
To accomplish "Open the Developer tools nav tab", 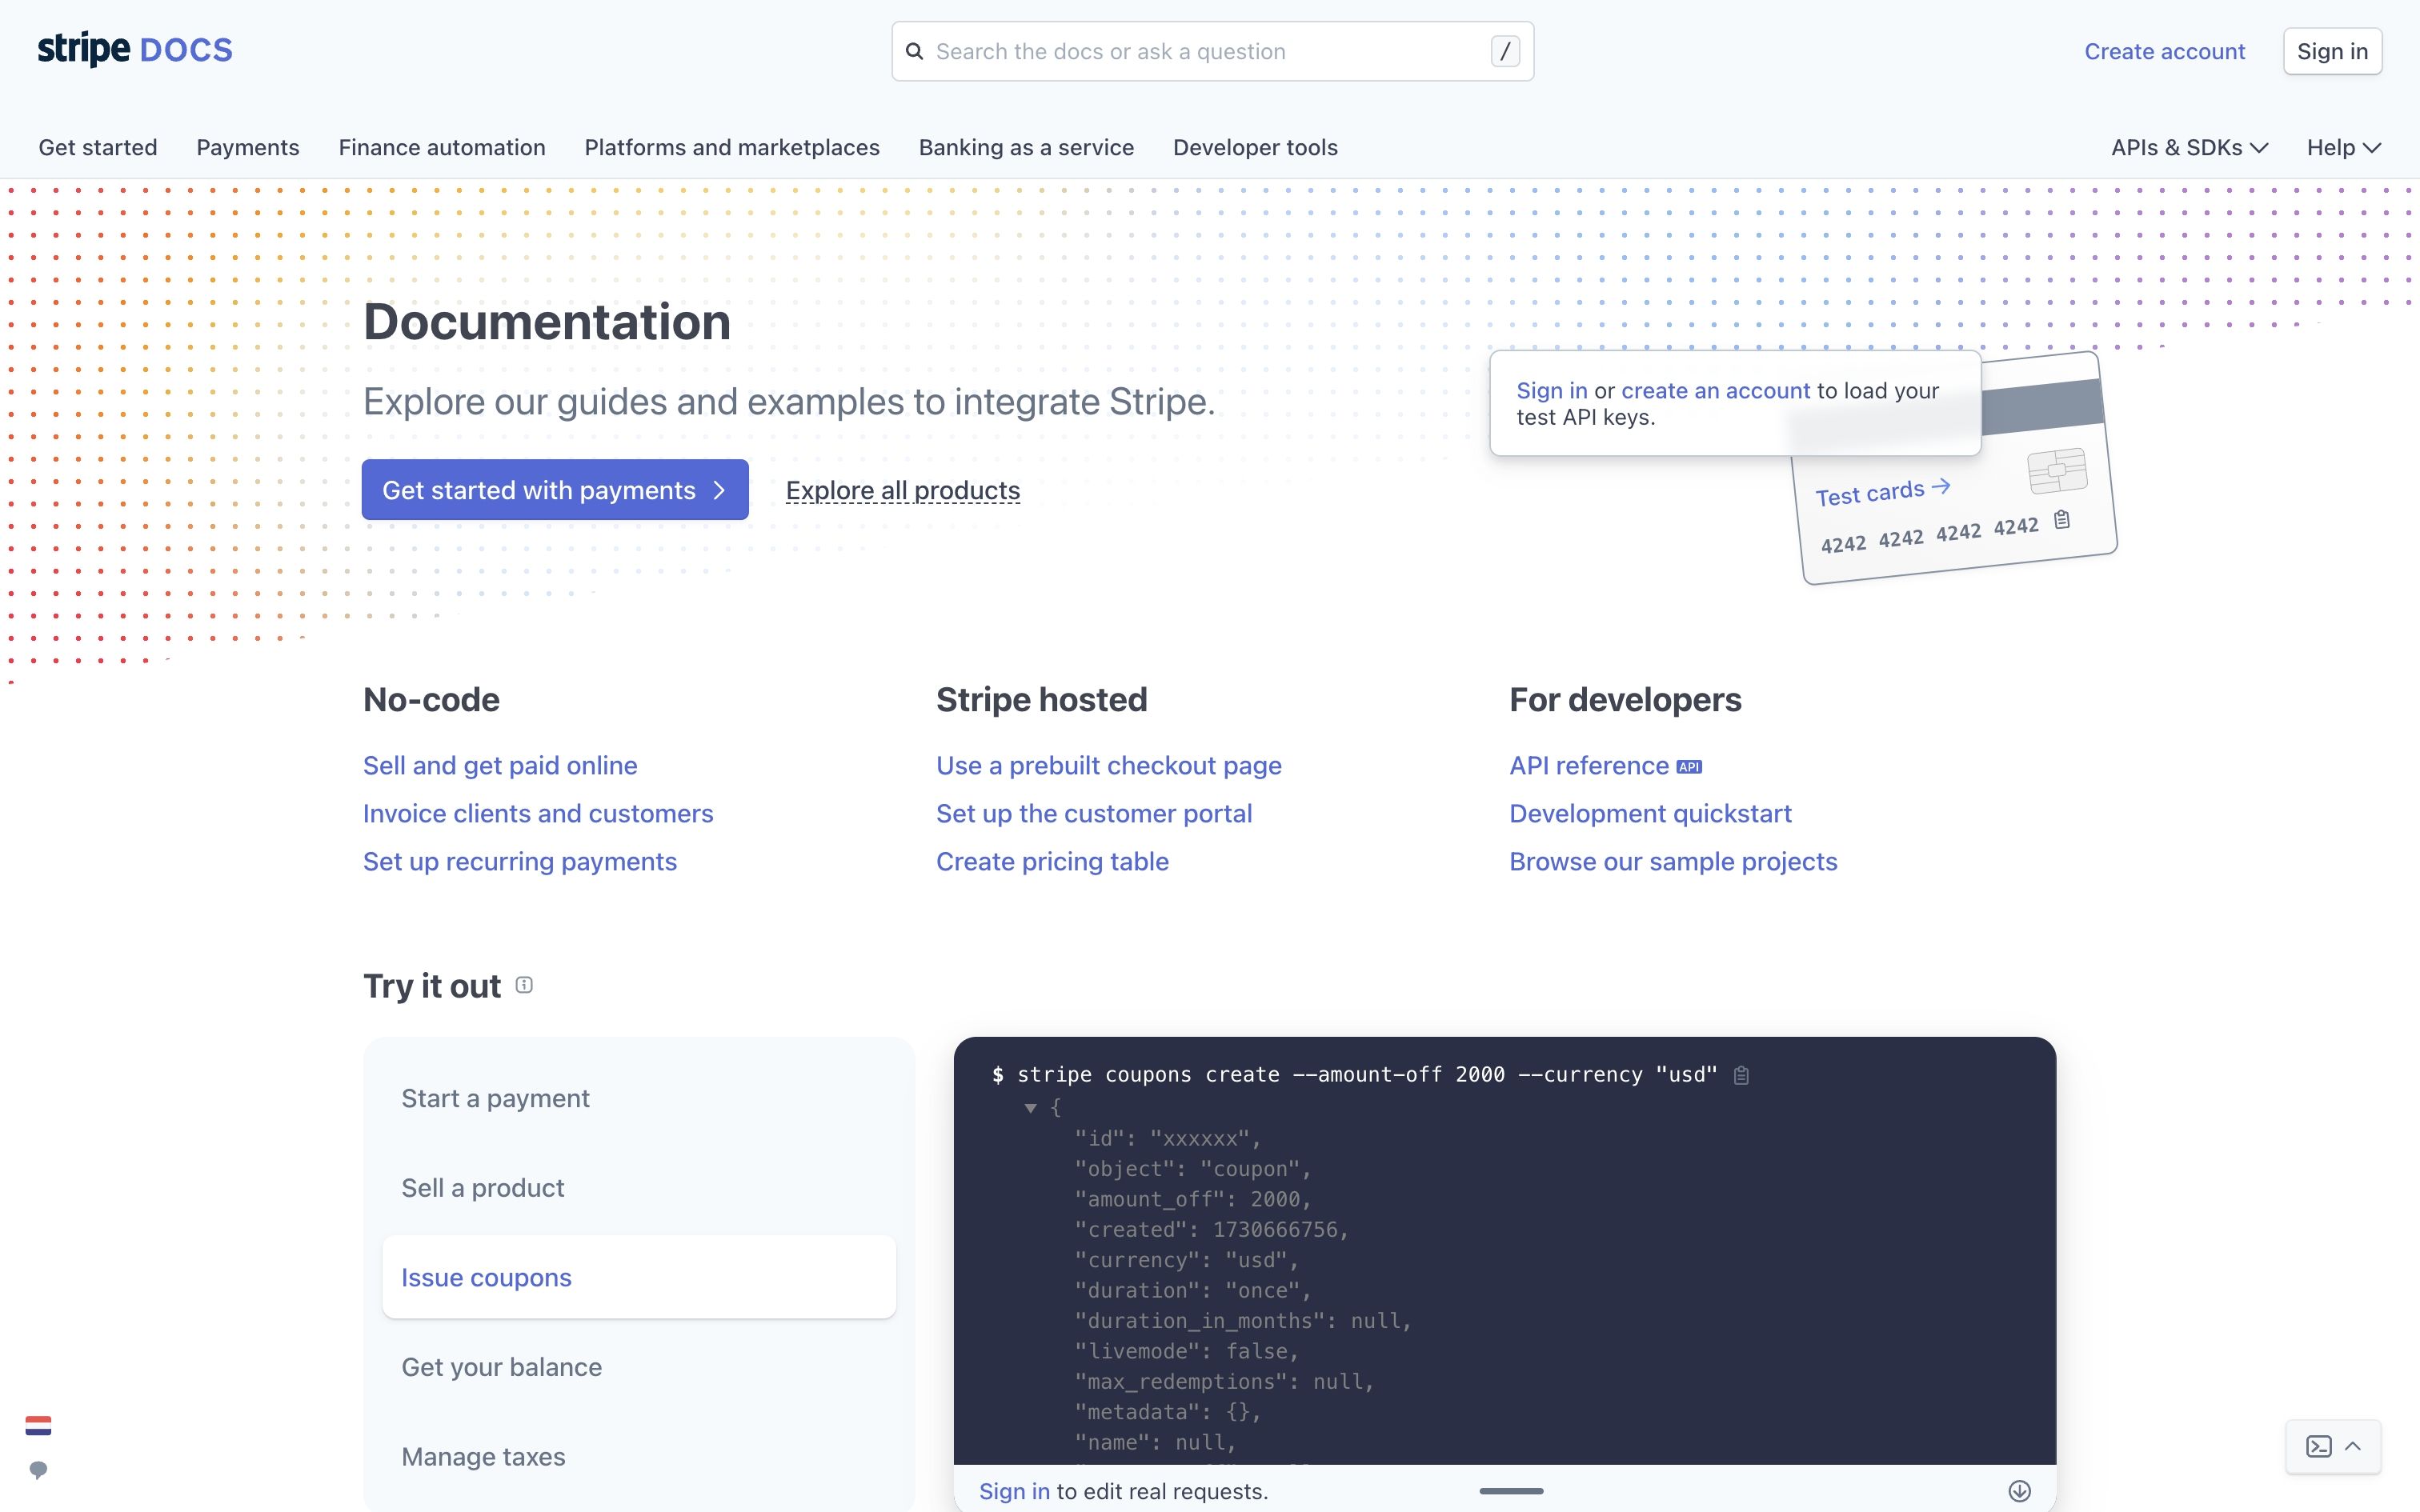I will click(1255, 148).
